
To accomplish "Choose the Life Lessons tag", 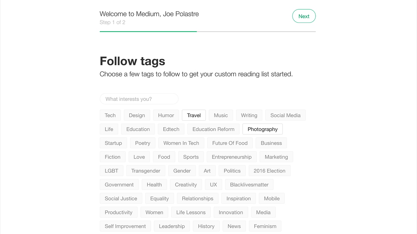I will click(191, 213).
